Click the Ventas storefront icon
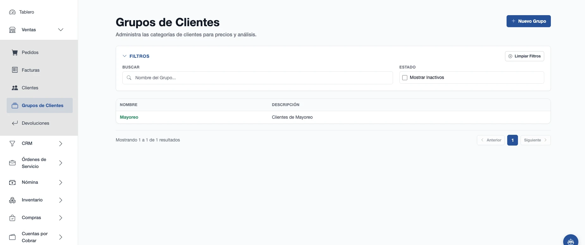 click(x=12, y=30)
